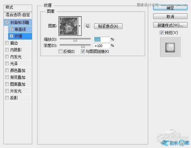Click the style preview thumbnail
The height and width of the screenshot is (148, 191).
click(170, 47)
